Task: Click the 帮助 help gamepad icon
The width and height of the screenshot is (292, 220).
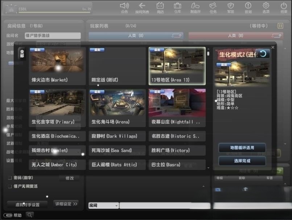Action: click(x=8, y=215)
